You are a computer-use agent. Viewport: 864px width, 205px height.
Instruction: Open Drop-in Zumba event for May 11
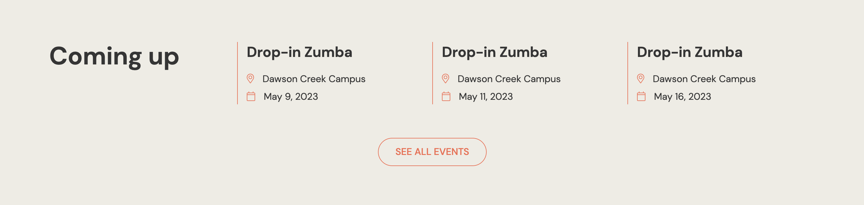click(x=495, y=52)
